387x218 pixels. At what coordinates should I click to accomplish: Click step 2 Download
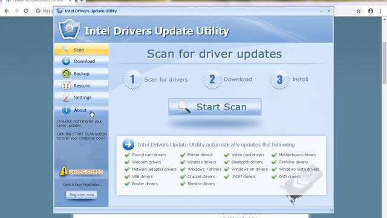coord(227,79)
